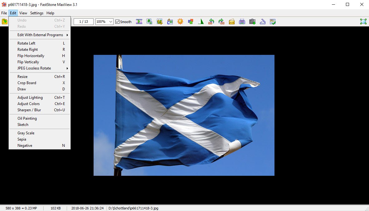Open the Settings menu
369x211 pixels.
pos(37,13)
